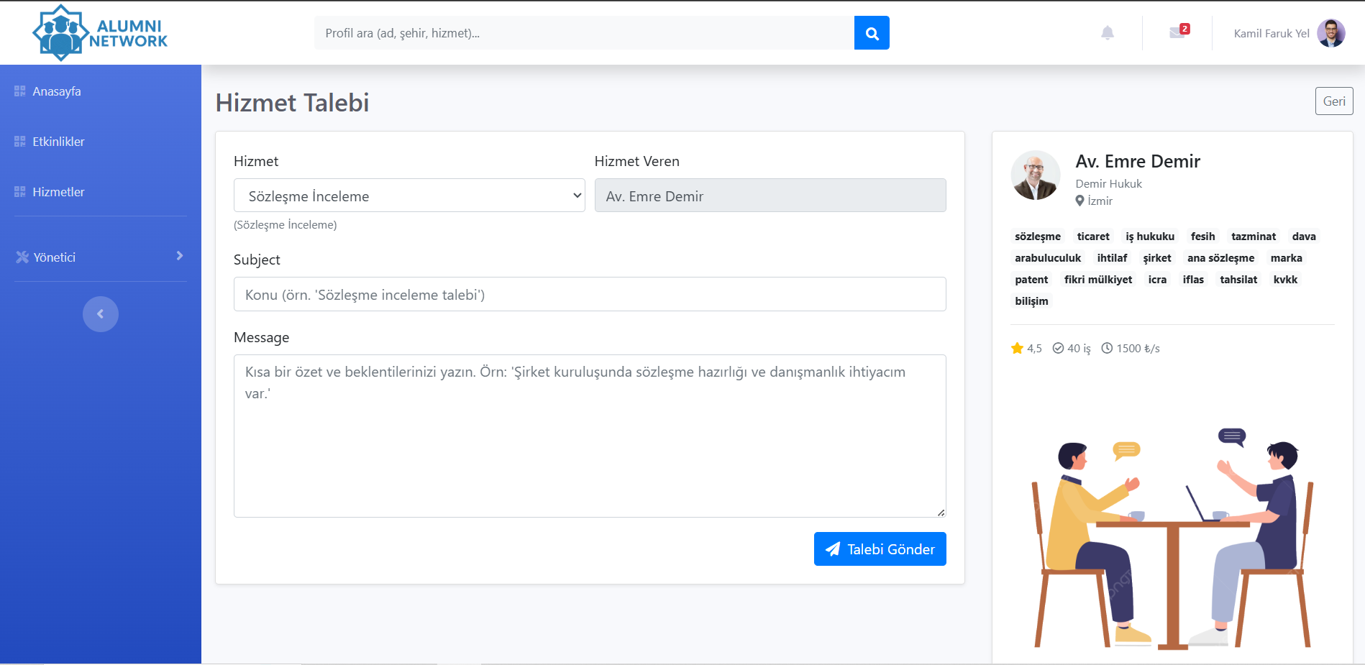Expand the Yönetici sidebar menu
Image resolution: width=1365 pixels, height=665 pixels.
pyautogui.click(x=100, y=257)
